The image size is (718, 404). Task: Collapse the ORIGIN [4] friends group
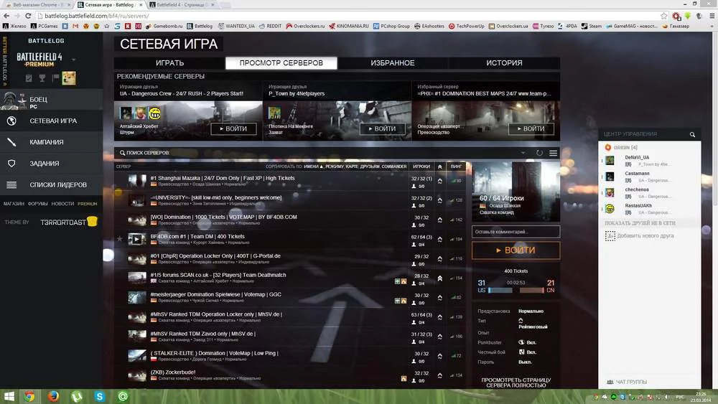pos(625,147)
